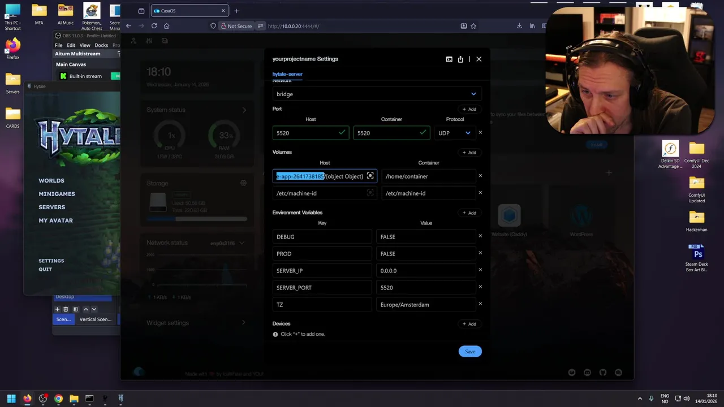The image size is (724, 407).
Task: Go back in the browser
Action: 128,26
